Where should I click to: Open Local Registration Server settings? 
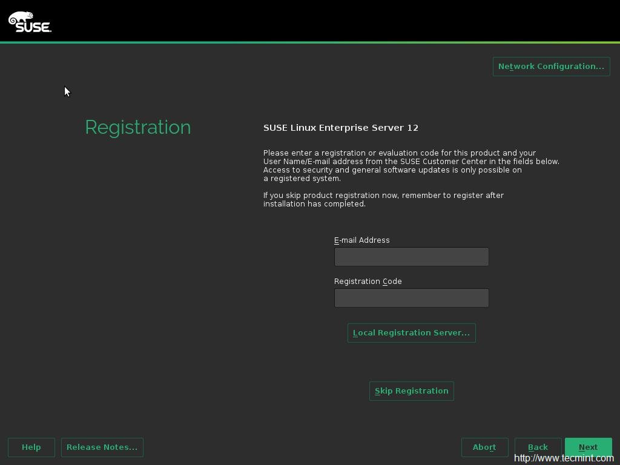pos(411,333)
